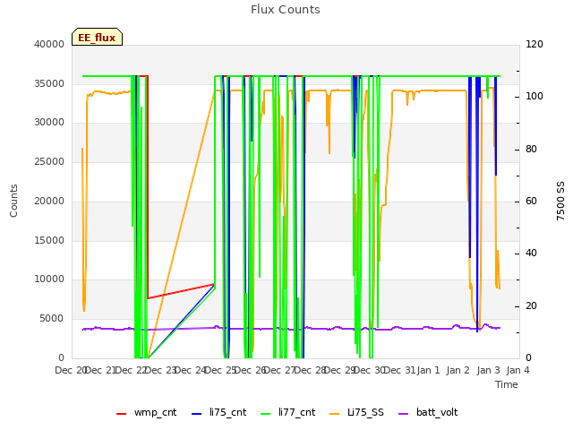Image resolution: width=573 pixels, height=430 pixels.
Task: Click the Li75_SS legend entry
Action: (356, 412)
